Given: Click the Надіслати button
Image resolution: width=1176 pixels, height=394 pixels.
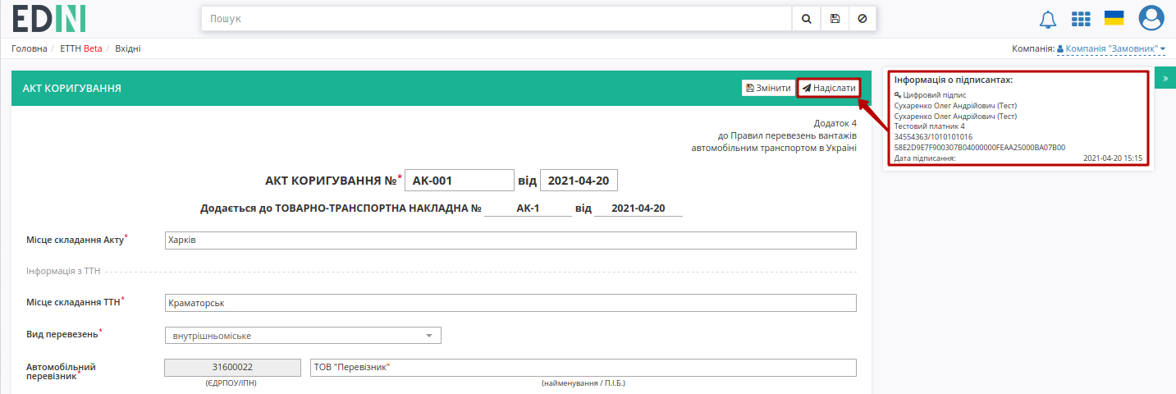Looking at the screenshot, I should point(829,88).
